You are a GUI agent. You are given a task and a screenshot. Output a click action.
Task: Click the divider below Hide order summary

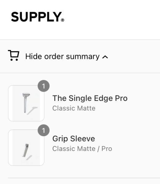coord(80,73)
